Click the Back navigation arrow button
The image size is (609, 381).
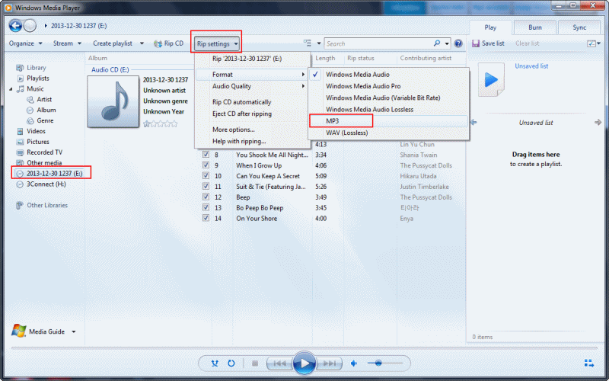(x=15, y=26)
